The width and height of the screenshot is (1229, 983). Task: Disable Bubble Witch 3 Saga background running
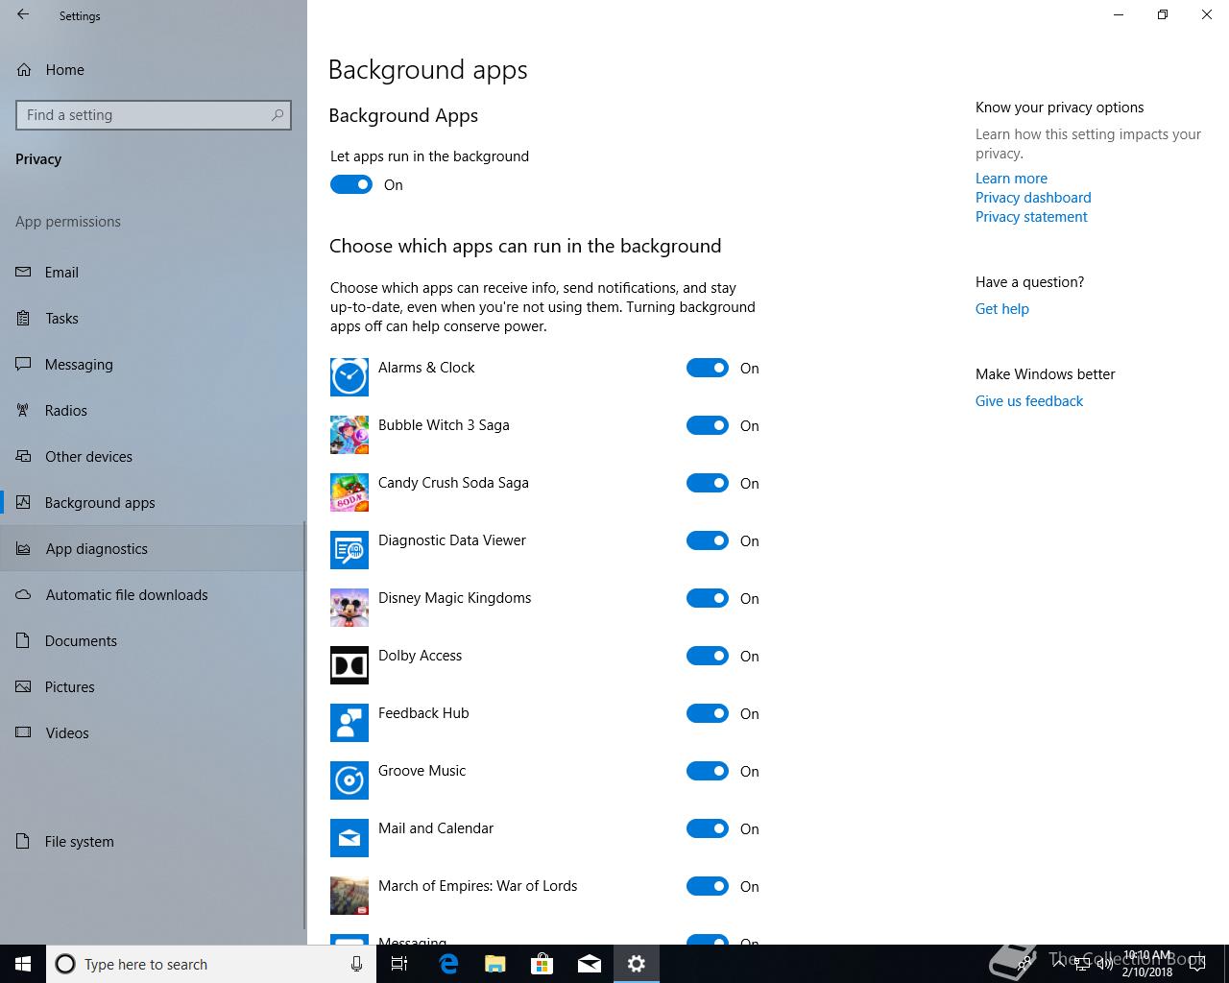708,425
